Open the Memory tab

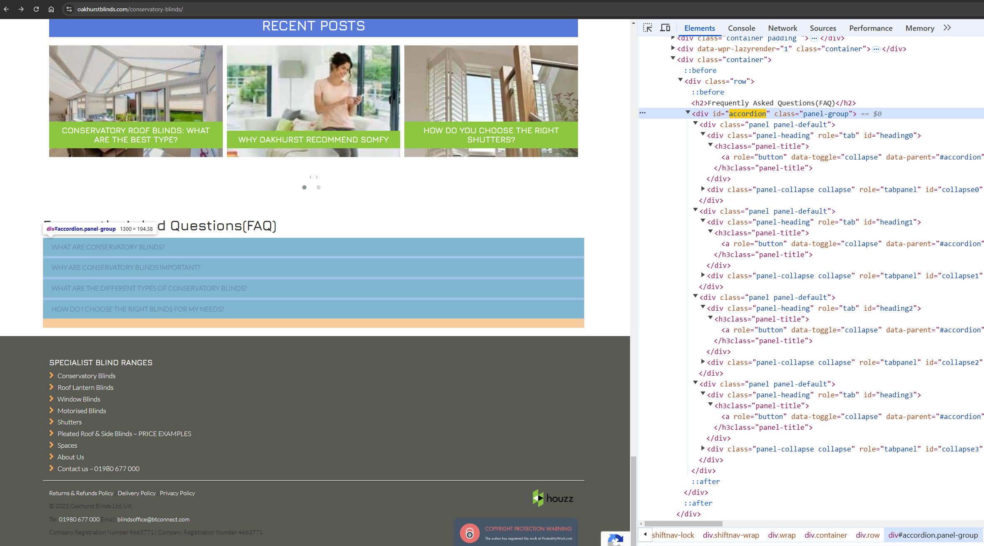click(x=920, y=28)
